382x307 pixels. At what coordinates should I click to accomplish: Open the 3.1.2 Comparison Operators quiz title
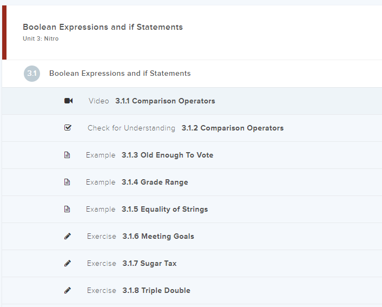pyautogui.click(x=232, y=128)
